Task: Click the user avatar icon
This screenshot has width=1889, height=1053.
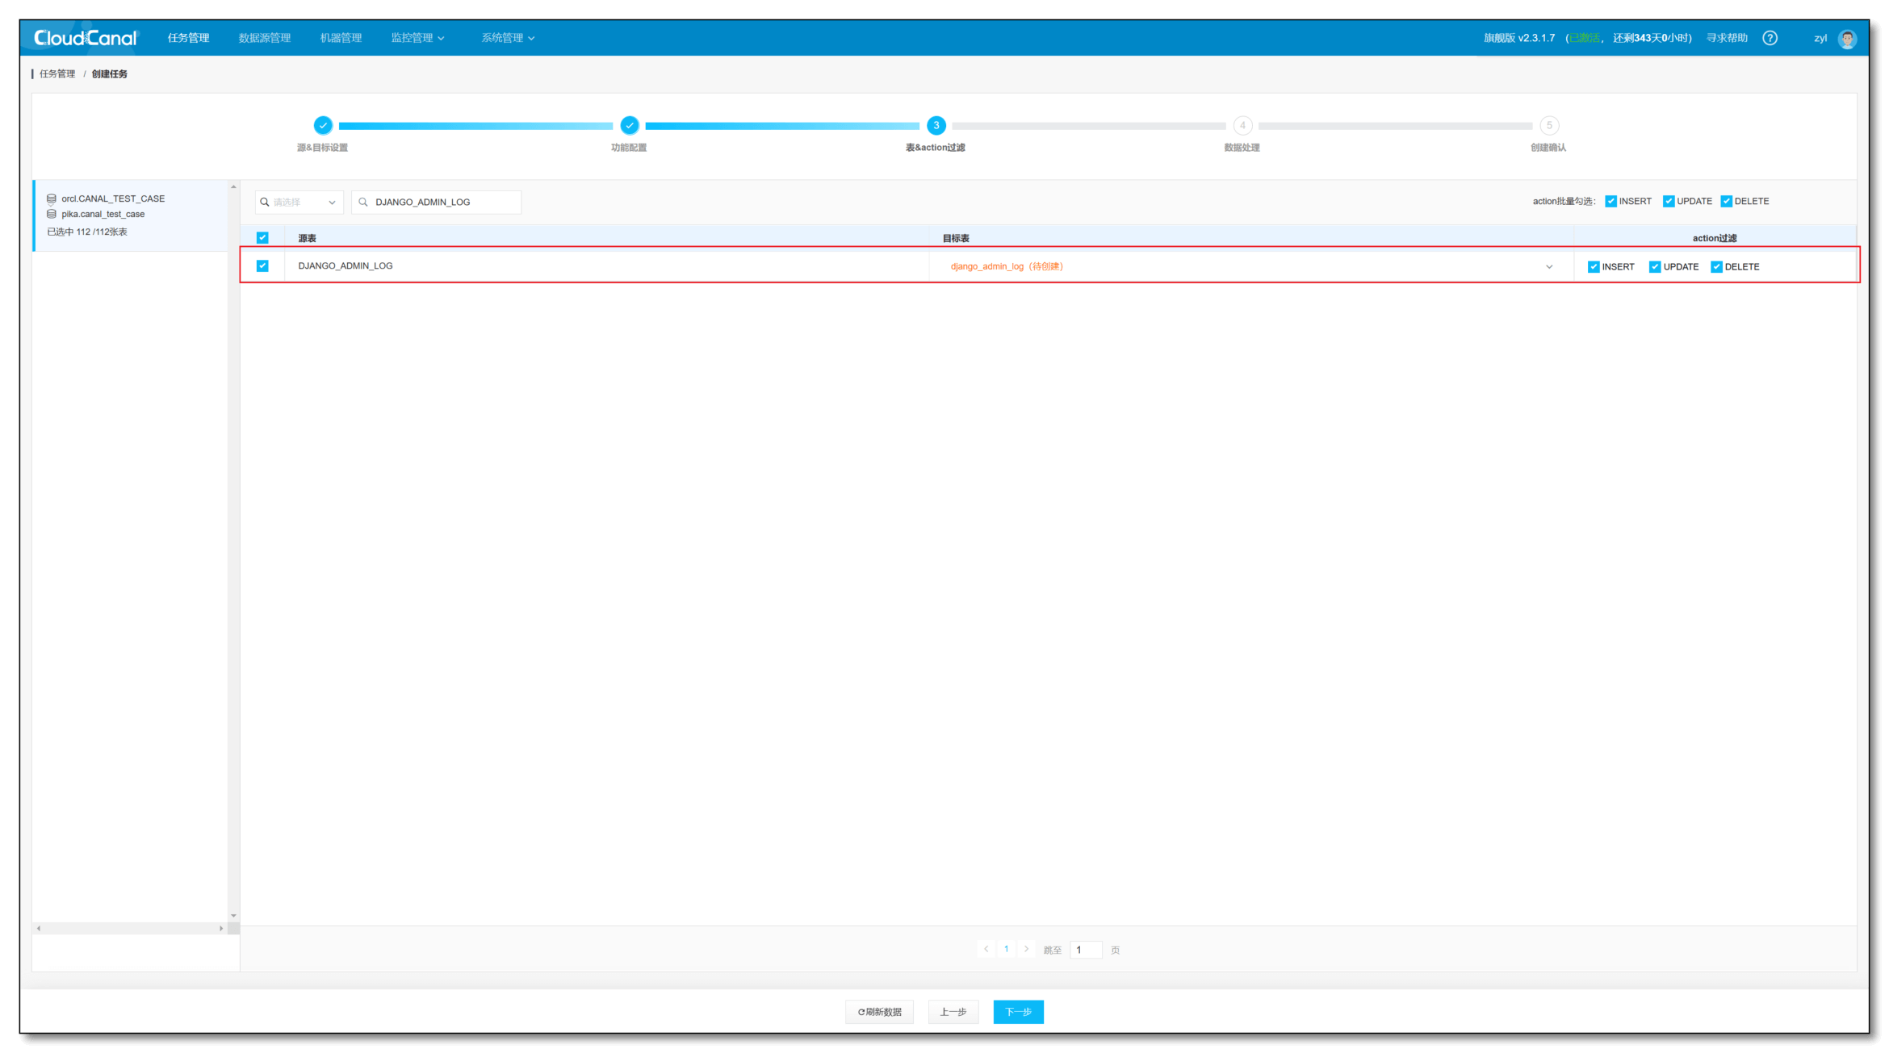Action: click(x=1847, y=39)
